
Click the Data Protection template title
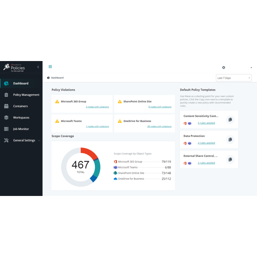[194, 136]
